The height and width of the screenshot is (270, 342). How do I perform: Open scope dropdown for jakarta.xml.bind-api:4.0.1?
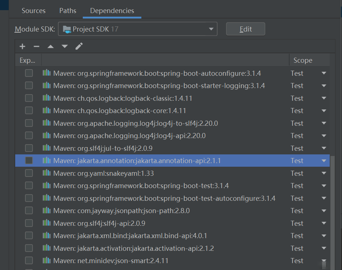pos(324,236)
